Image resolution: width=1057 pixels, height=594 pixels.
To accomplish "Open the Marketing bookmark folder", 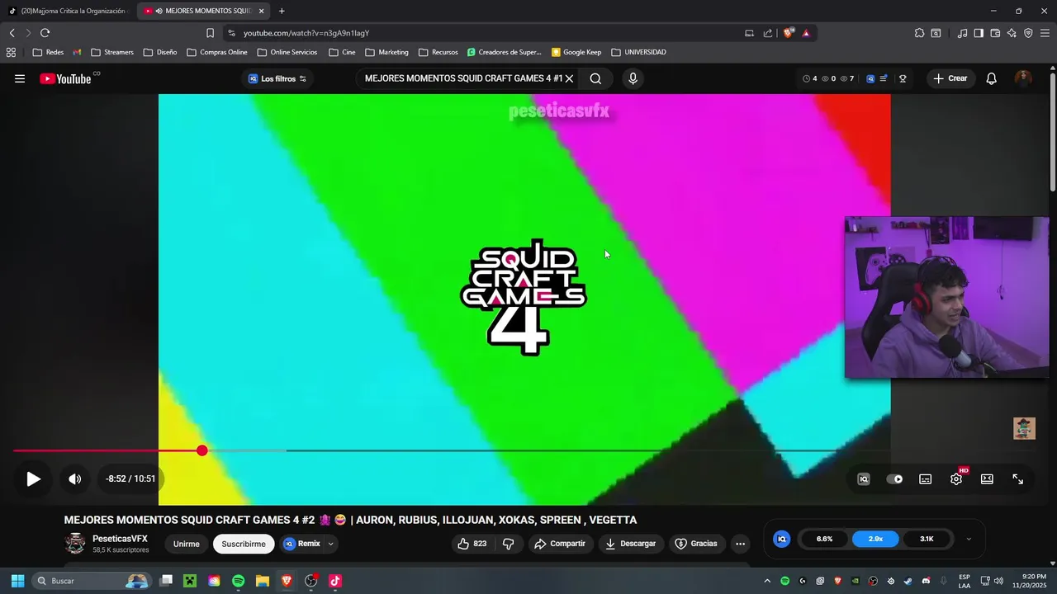I will tap(386, 52).
